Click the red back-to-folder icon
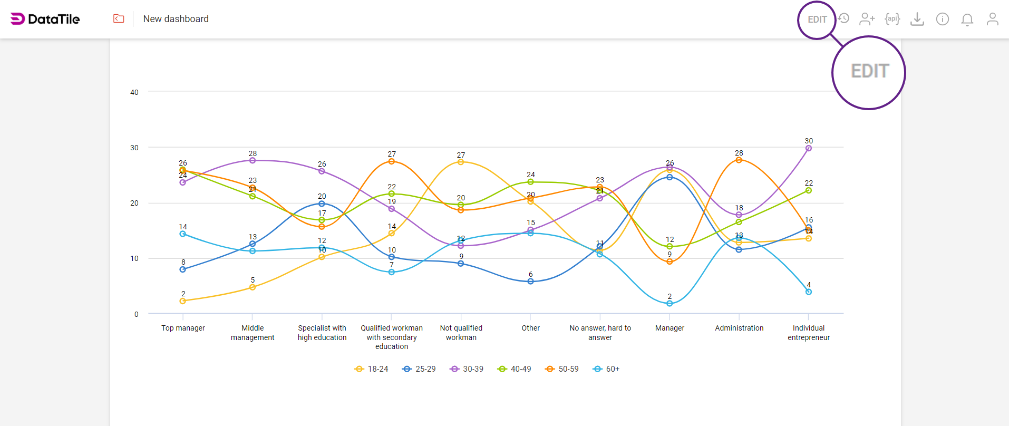 pos(119,19)
